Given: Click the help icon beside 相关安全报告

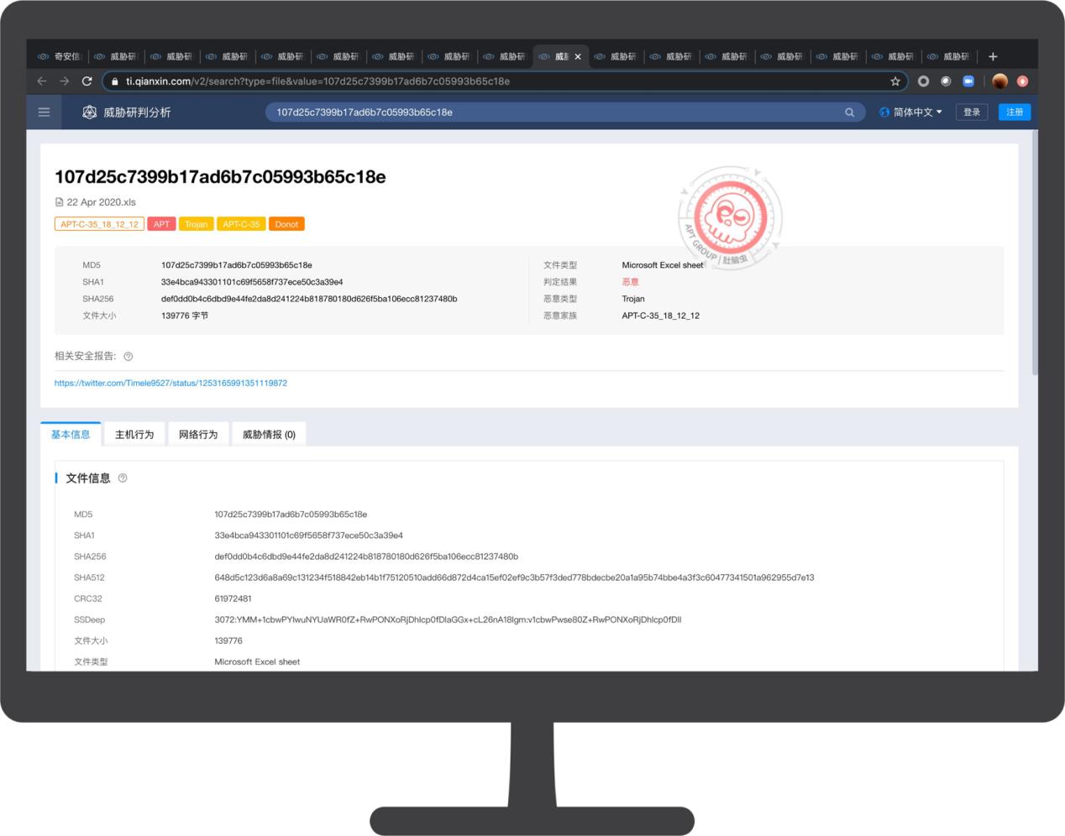Looking at the screenshot, I should coord(129,357).
